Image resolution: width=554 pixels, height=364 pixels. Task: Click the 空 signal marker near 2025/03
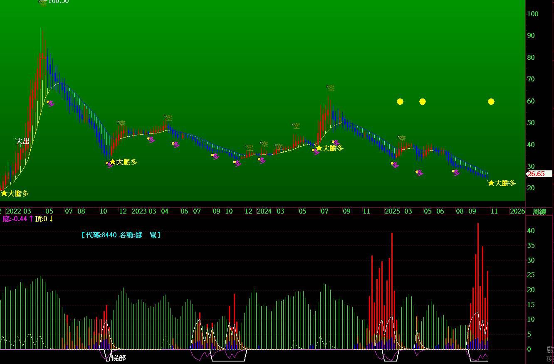401,138
